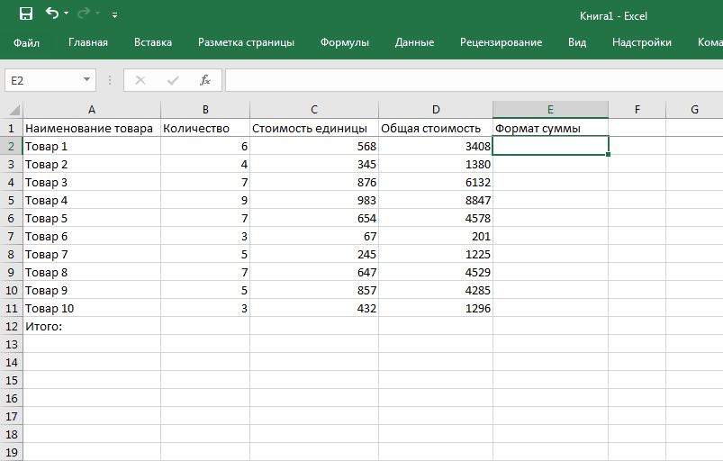The height and width of the screenshot is (461, 723).
Task: Open the Name Box dropdown arrow
Action: click(87, 80)
